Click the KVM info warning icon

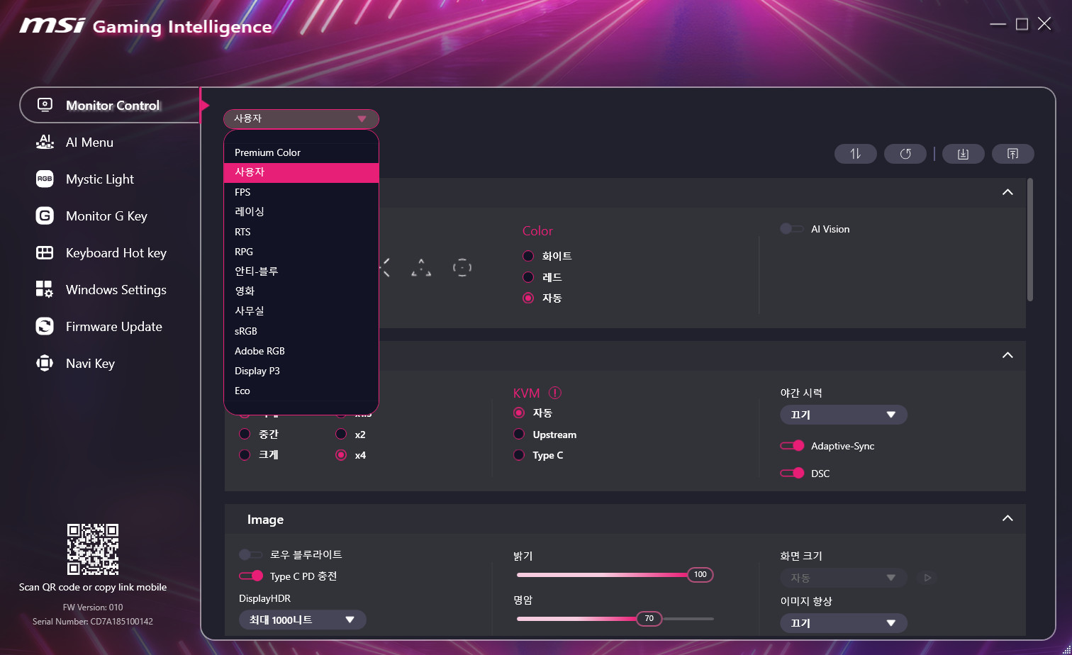point(554,393)
